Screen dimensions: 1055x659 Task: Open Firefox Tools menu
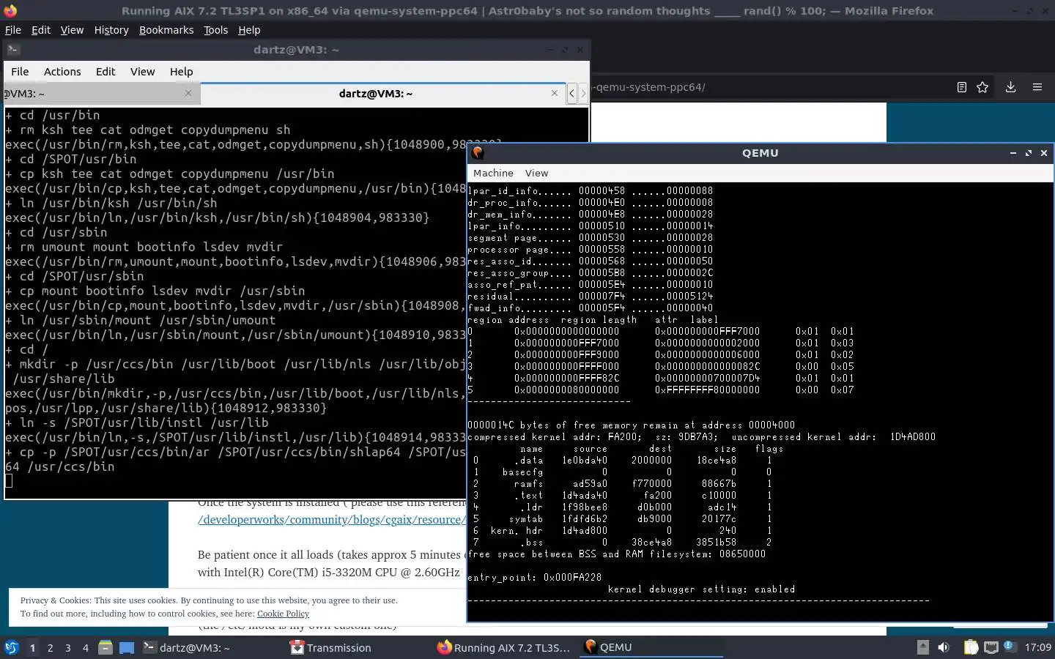(x=215, y=30)
